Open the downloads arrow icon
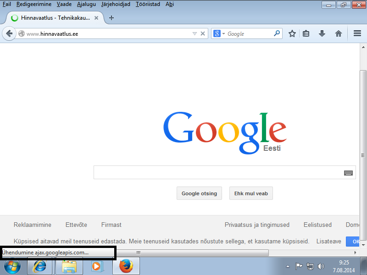367x275 pixels. click(322, 33)
